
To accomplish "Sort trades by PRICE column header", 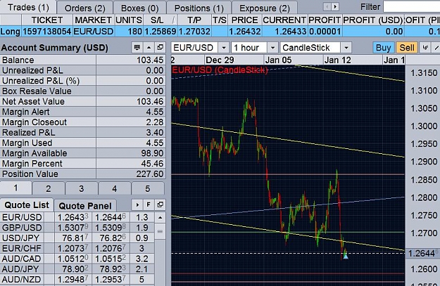I will (245, 20).
